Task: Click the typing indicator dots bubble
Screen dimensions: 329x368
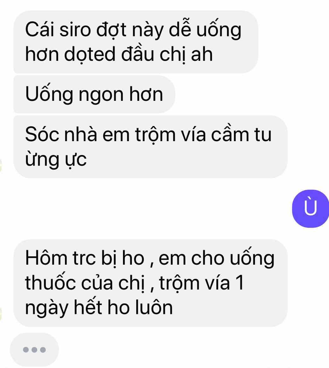Action: [34, 349]
